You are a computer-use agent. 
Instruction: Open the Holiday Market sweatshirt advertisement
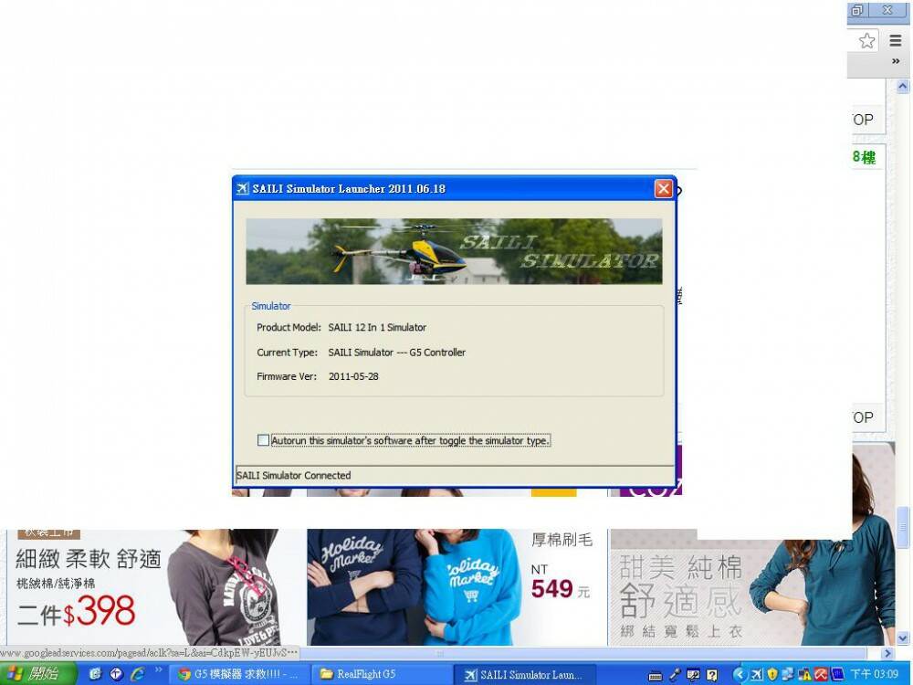tap(415, 587)
